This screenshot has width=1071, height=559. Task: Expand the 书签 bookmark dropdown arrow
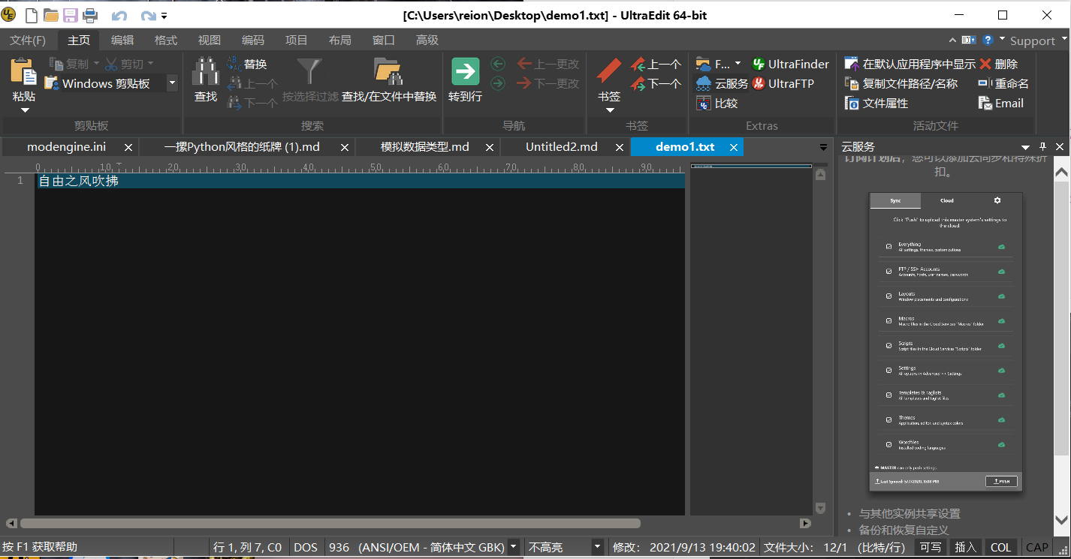609,110
